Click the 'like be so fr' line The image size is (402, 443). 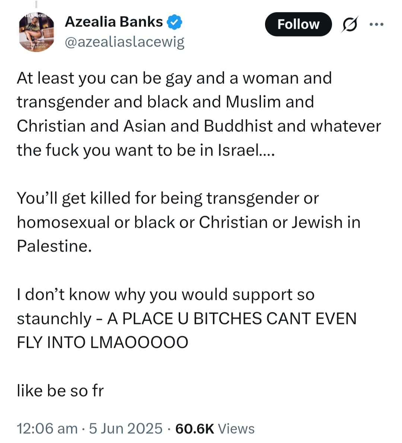tap(60, 391)
